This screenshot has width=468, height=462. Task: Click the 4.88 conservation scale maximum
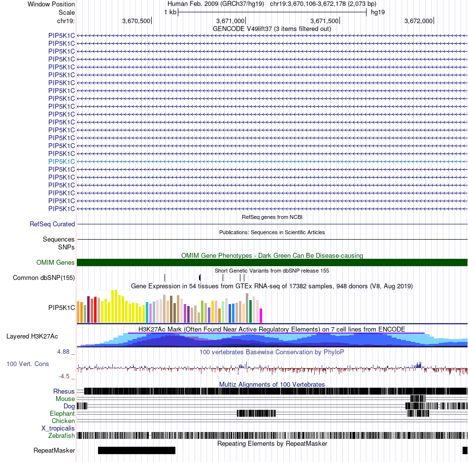(x=63, y=352)
